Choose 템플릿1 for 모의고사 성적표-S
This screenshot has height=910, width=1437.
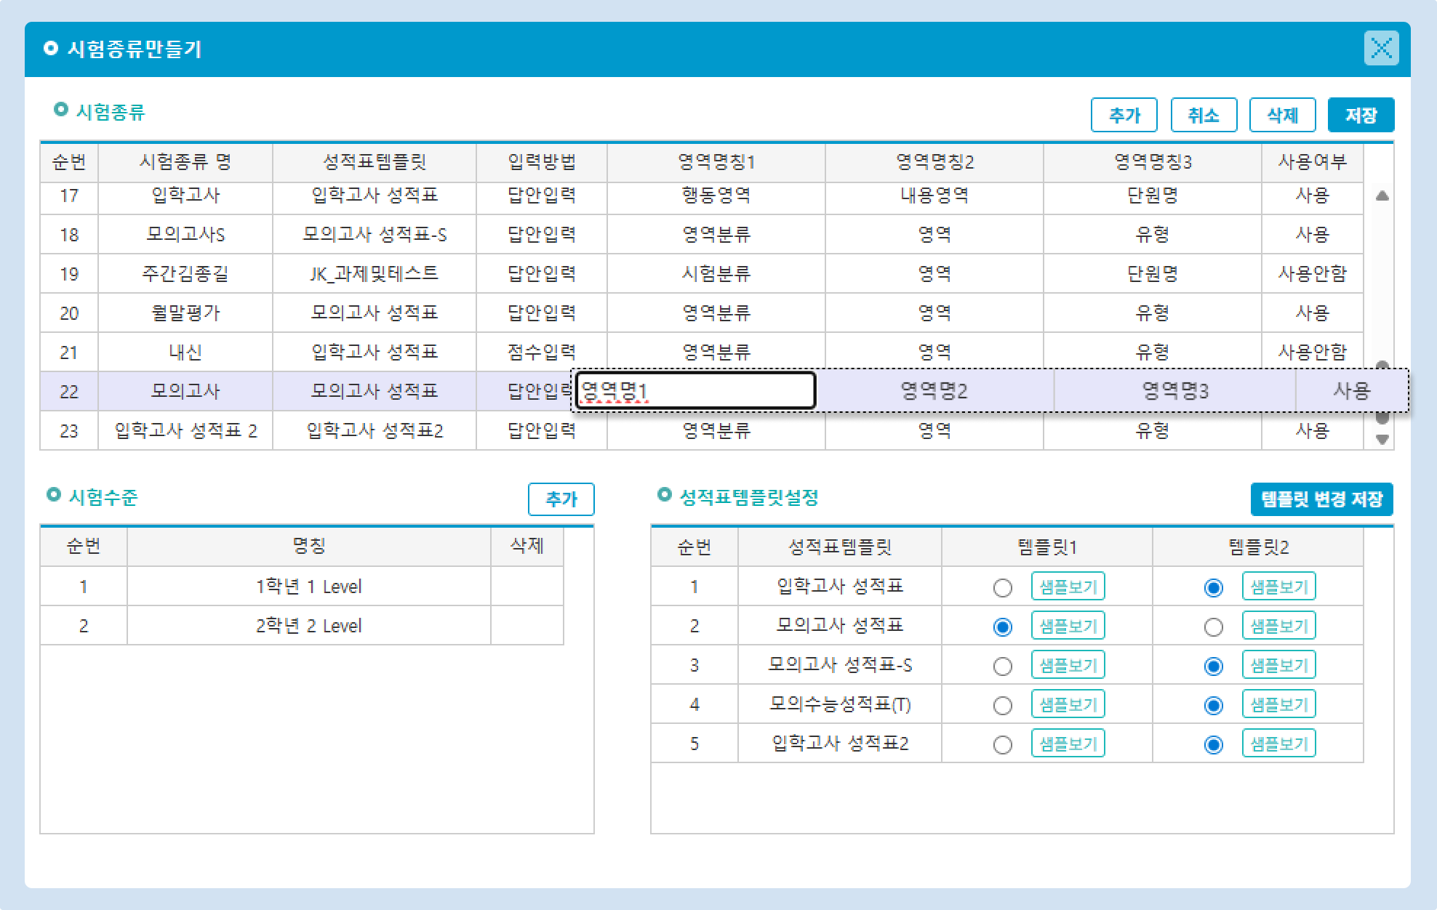pyautogui.click(x=1002, y=667)
